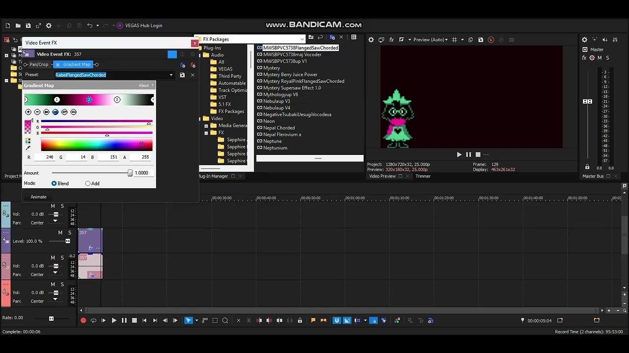629x353 pixels.
Task: Click the R value input field
Action: click(x=45, y=157)
